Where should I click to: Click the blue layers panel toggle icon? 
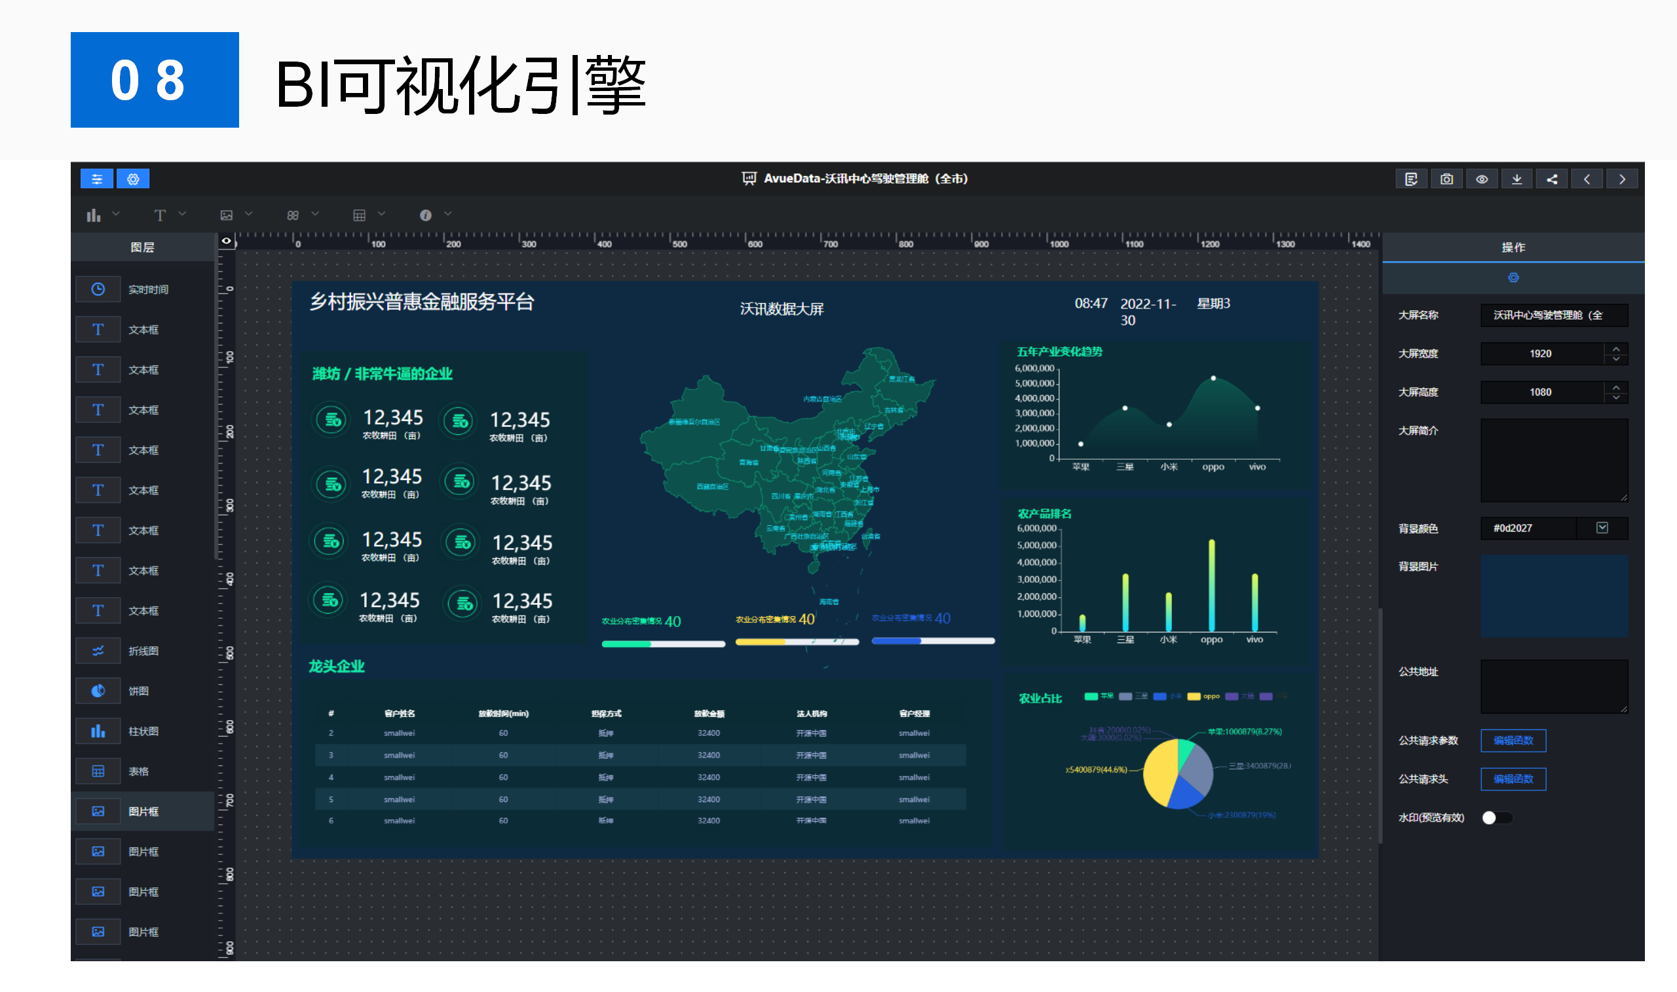point(97,179)
